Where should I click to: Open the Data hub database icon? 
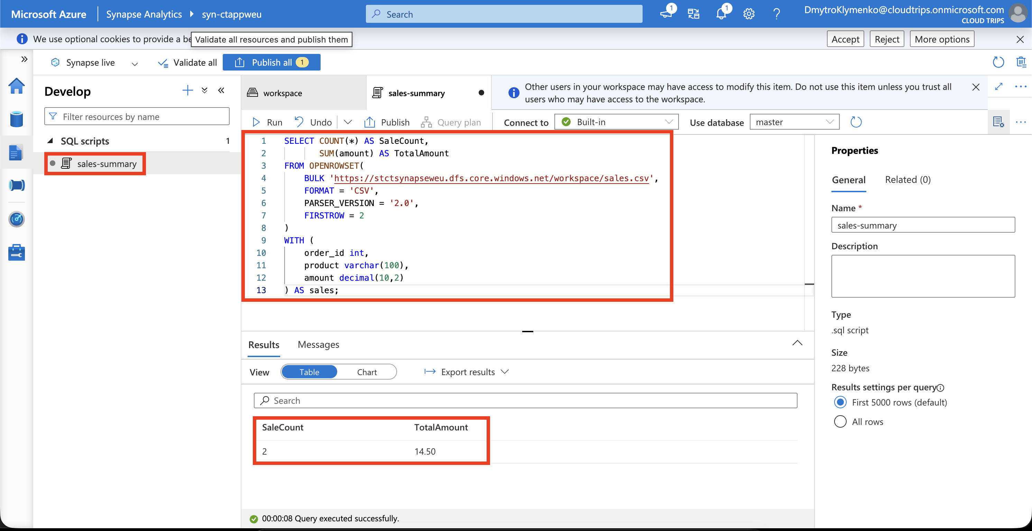[16, 119]
